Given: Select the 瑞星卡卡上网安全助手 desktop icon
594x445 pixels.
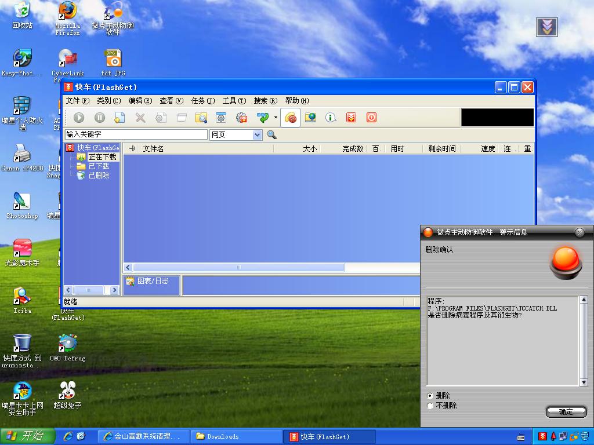Looking at the screenshot, I should tap(22, 399).
